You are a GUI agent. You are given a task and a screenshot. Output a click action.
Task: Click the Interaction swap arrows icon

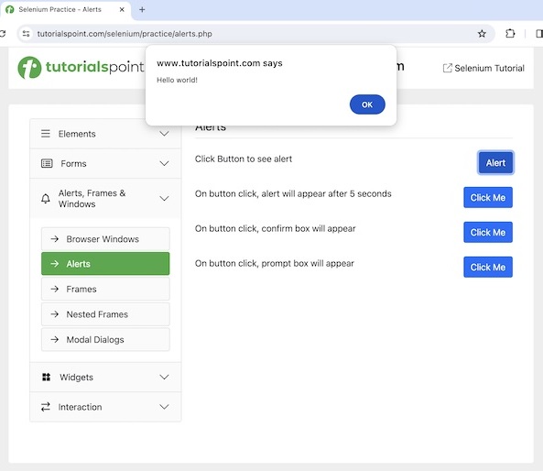[46, 407]
